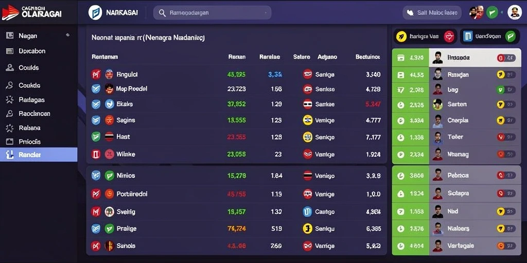Screen dimensions: 527x263
Task: Click the yellow Senigu icon in Praiige row
Action: click(x=308, y=229)
